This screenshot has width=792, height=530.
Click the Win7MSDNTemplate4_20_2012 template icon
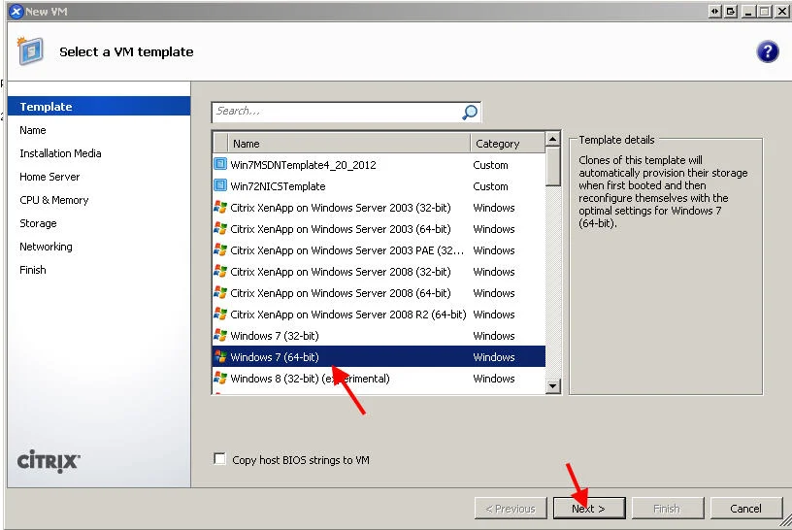tap(220, 164)
